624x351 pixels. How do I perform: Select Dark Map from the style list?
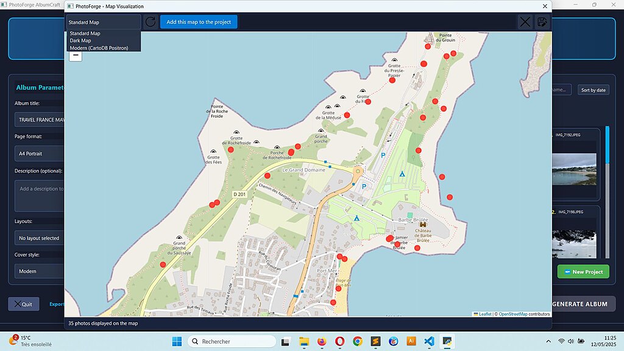pyautogui.click(x=80, y=41)
